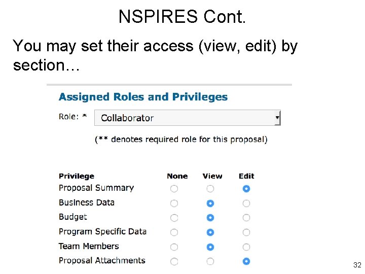365x274 pixels.
Task: Open the Role dropdown showing Collaborator
Action: tap(187, 118)
